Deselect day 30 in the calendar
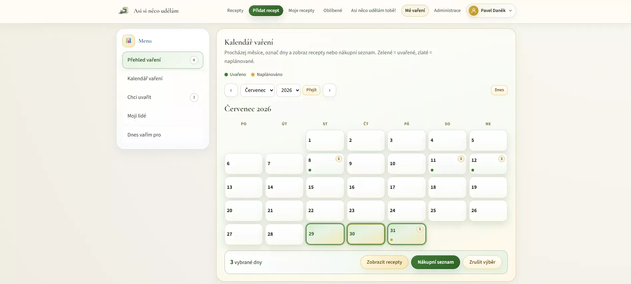This screenshot has height=284, width=631. 366,234
